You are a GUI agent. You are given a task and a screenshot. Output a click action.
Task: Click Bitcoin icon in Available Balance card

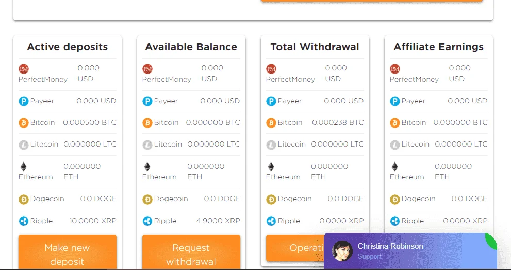click(x=147, y=123)
